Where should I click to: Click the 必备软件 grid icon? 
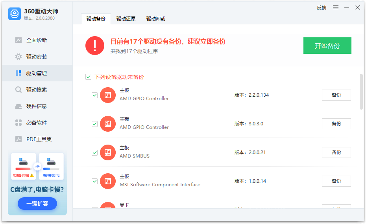pos(18,123)
